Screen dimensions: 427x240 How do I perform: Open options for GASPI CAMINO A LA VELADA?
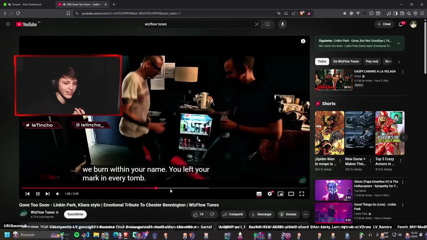pyautogui.click(x=403, y=72)
